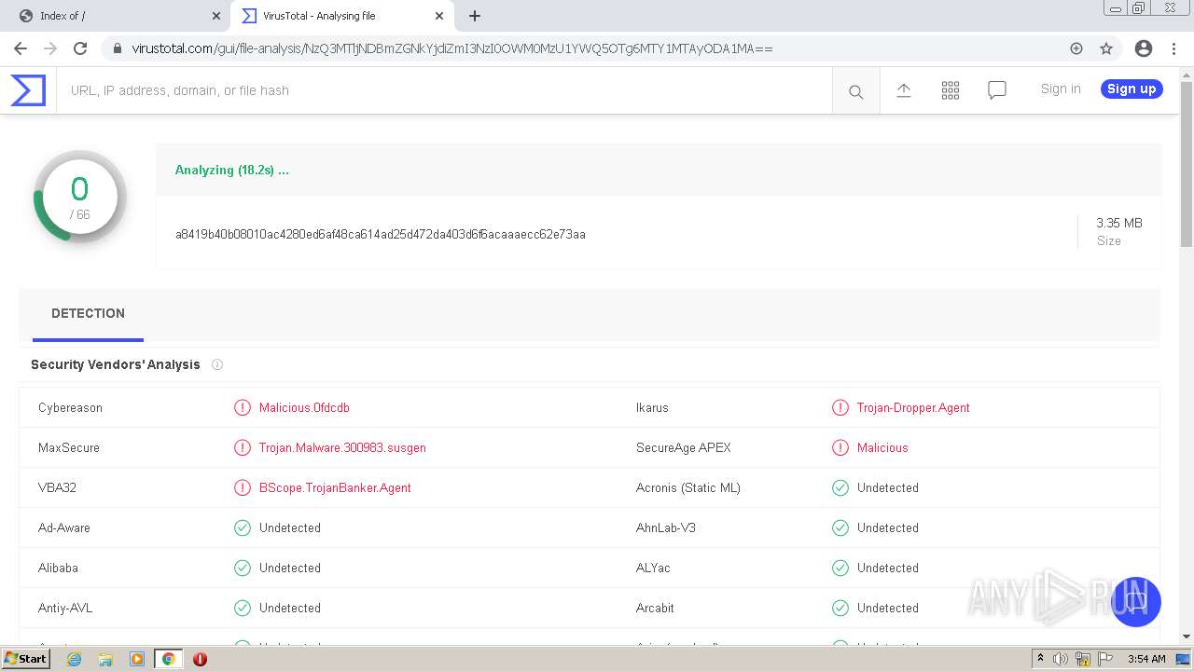
Task: Click the alert icon next to Malicious.0fdcdb
Action: [x=243, y=407]
